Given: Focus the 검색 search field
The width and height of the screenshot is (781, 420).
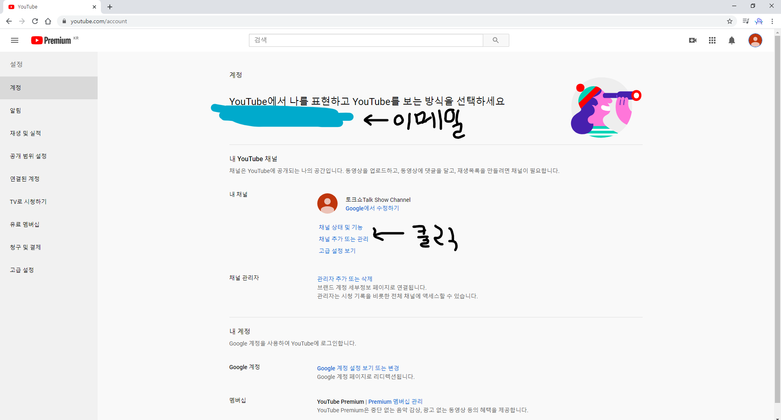Looking at the screenshot, I should [366, 40].
